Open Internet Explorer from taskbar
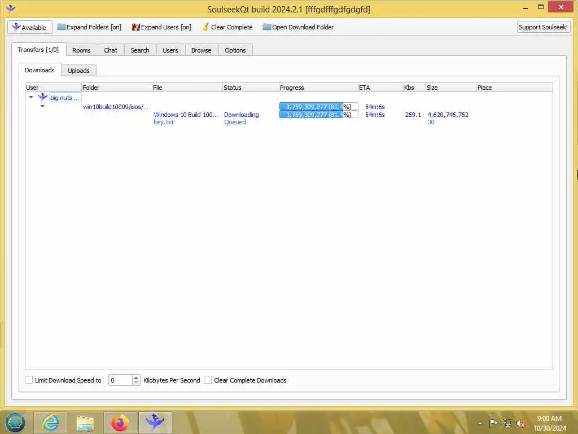Image resolution: width=578 pixels, height=434 pixels. [x=50, y=423]
